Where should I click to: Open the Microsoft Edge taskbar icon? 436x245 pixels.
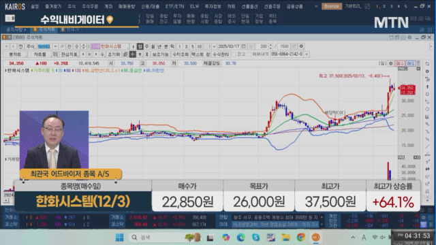pyautogui.click(x=240, y=238)
